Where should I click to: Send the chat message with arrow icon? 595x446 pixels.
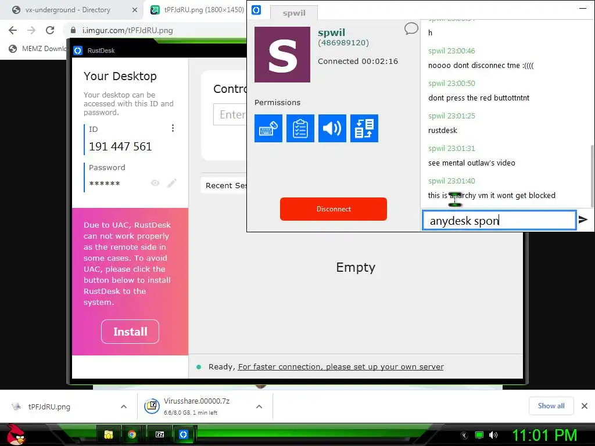[x=583, y=220]
